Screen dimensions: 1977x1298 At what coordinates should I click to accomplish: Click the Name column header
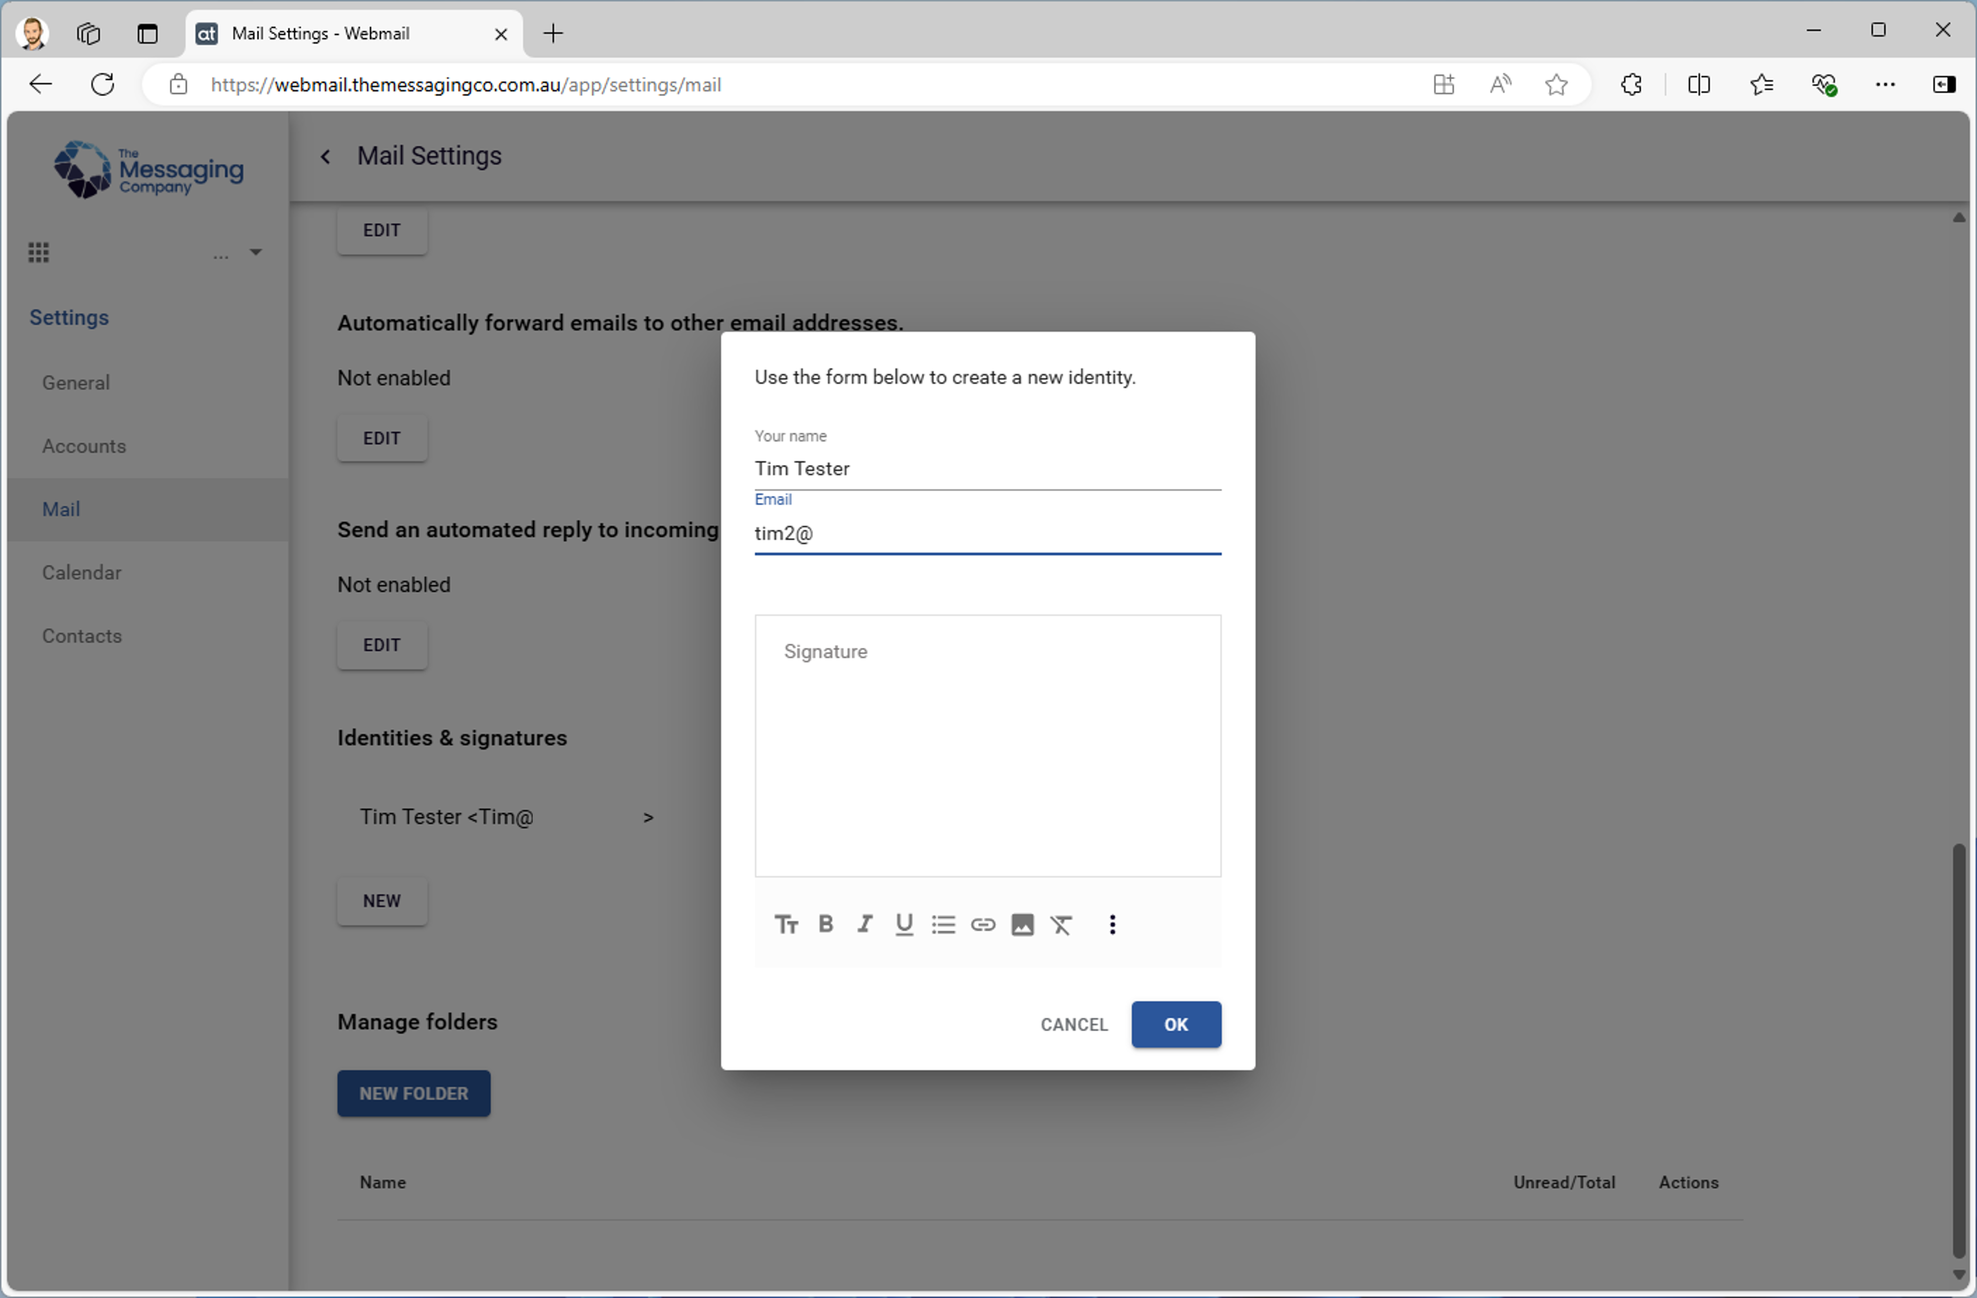tap(383, 1183)
